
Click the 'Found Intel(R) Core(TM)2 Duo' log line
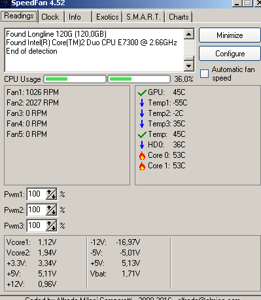click(91, 43)
